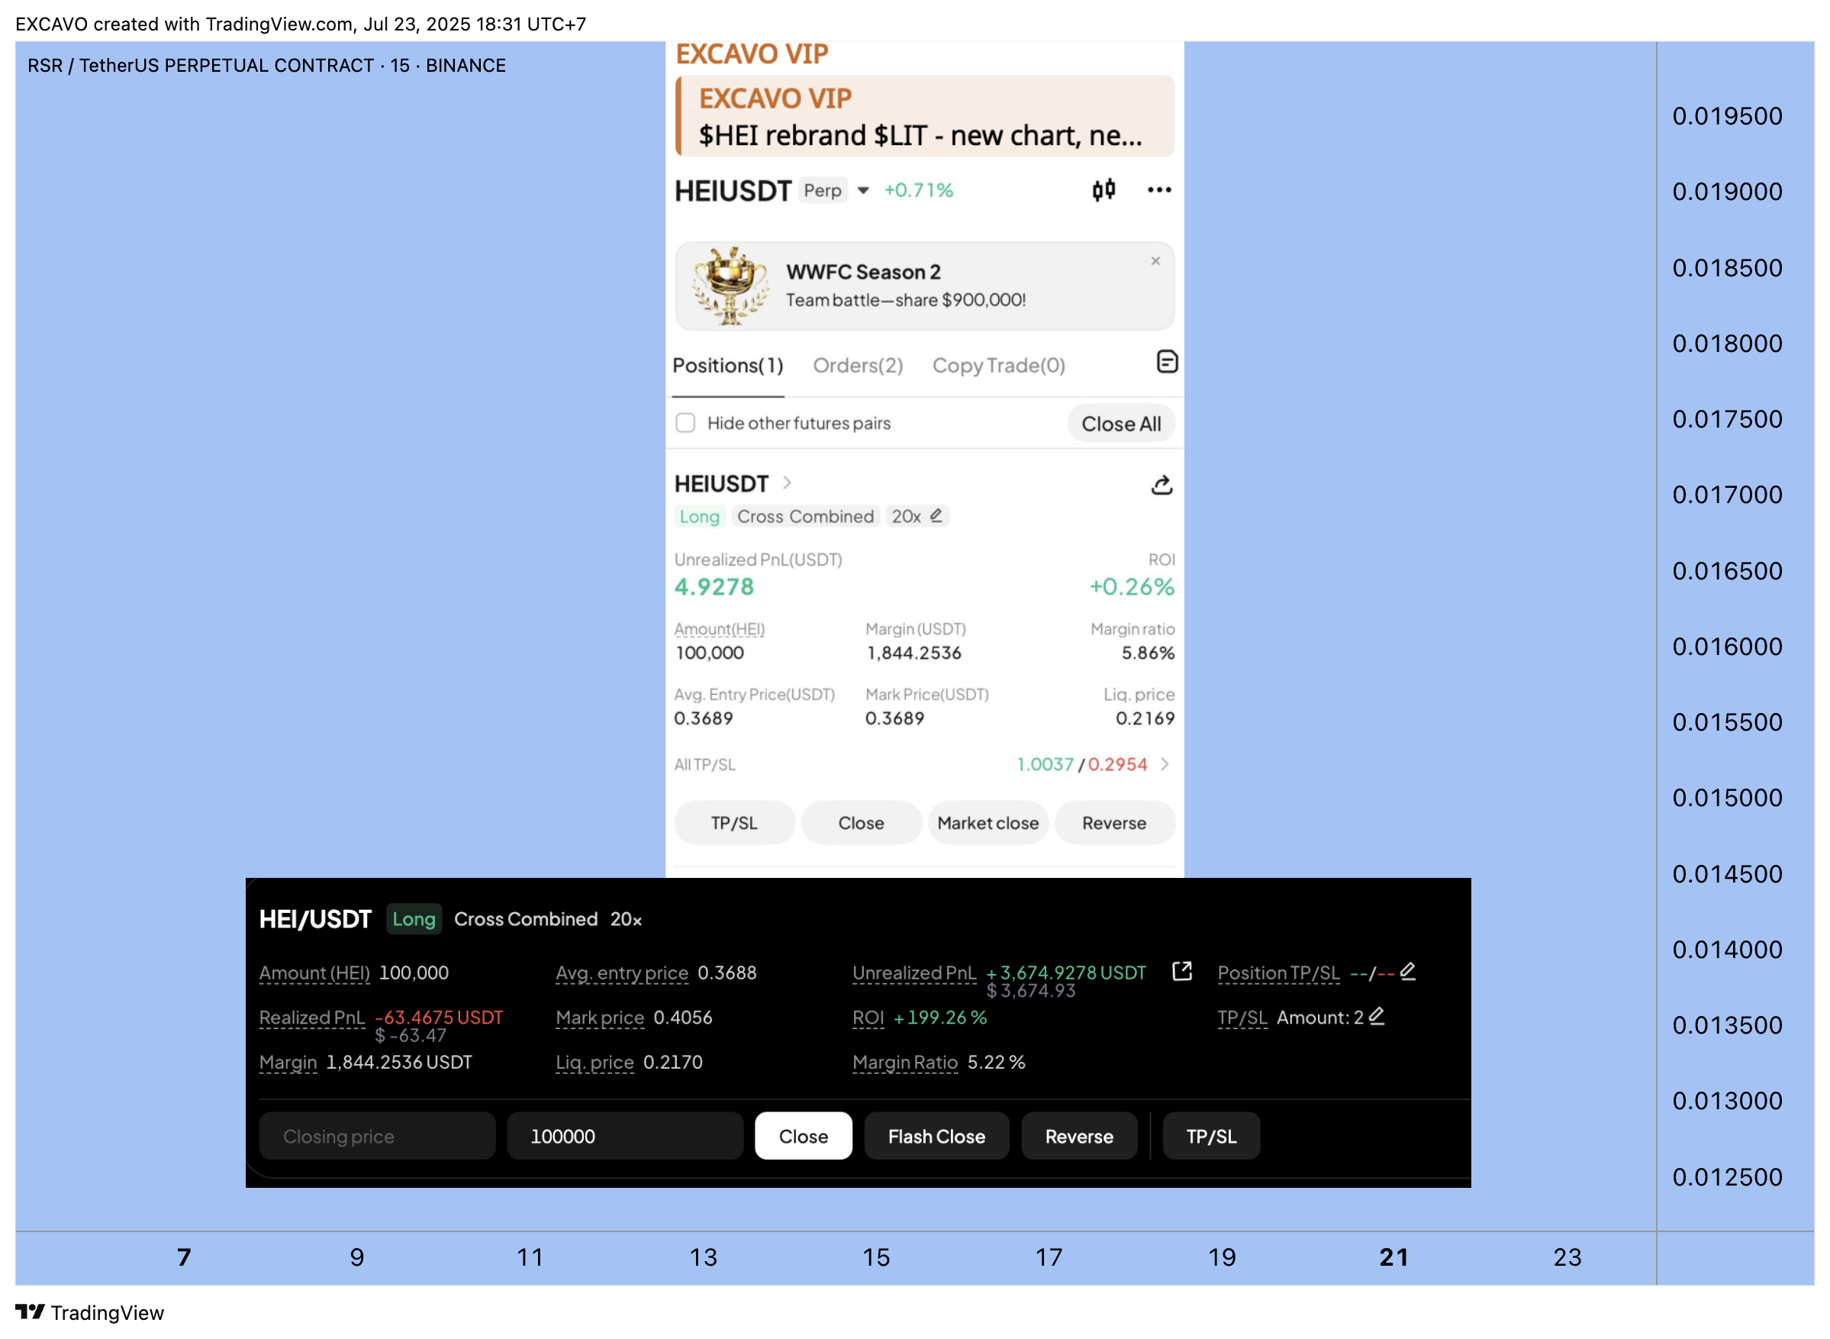Open HEIUSDT position details chevron
This screenshot has height=1339, width=1830.
point(787,483)
